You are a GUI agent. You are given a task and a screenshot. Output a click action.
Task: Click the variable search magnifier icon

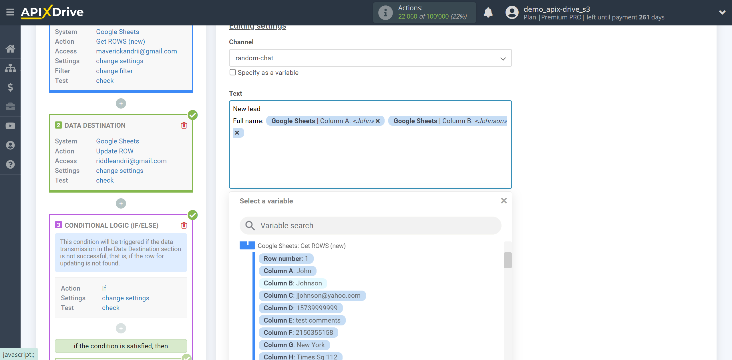pos(250,225)
